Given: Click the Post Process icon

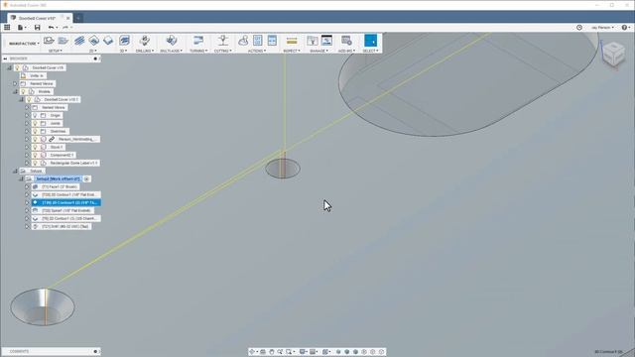Looking at the screenshot, I should pyautogui.click(x=258, y=40).
